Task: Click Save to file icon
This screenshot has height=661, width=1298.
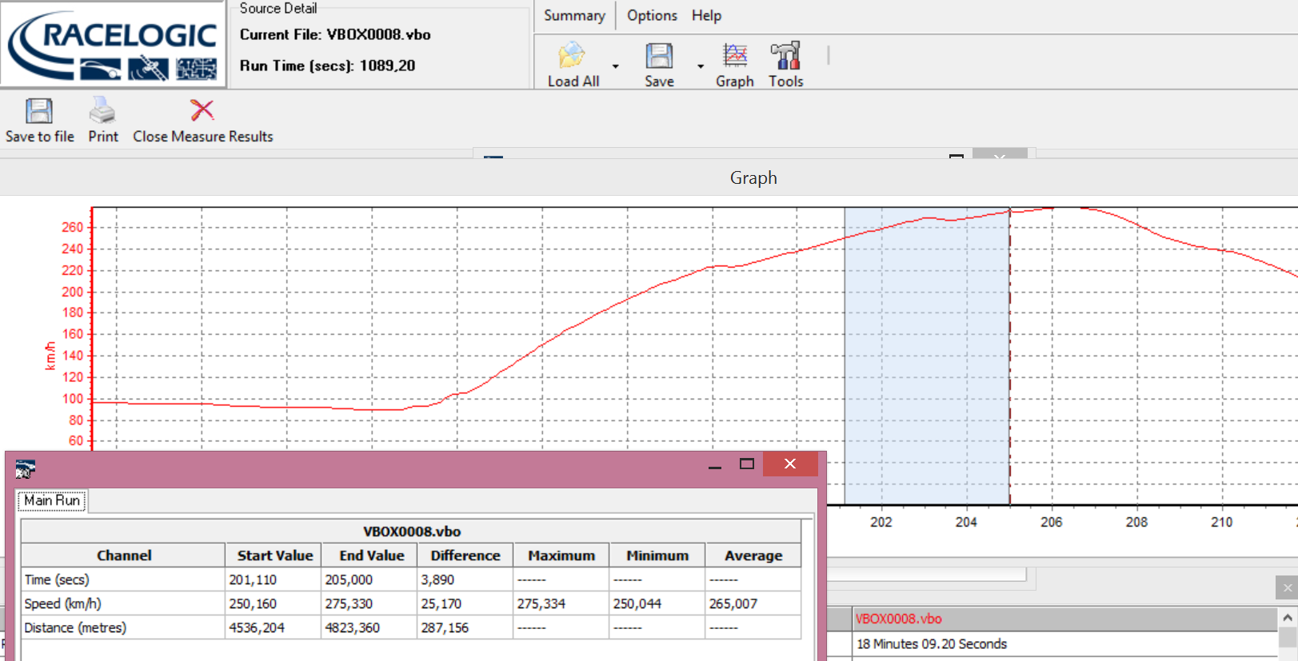Action: [39, 112]
